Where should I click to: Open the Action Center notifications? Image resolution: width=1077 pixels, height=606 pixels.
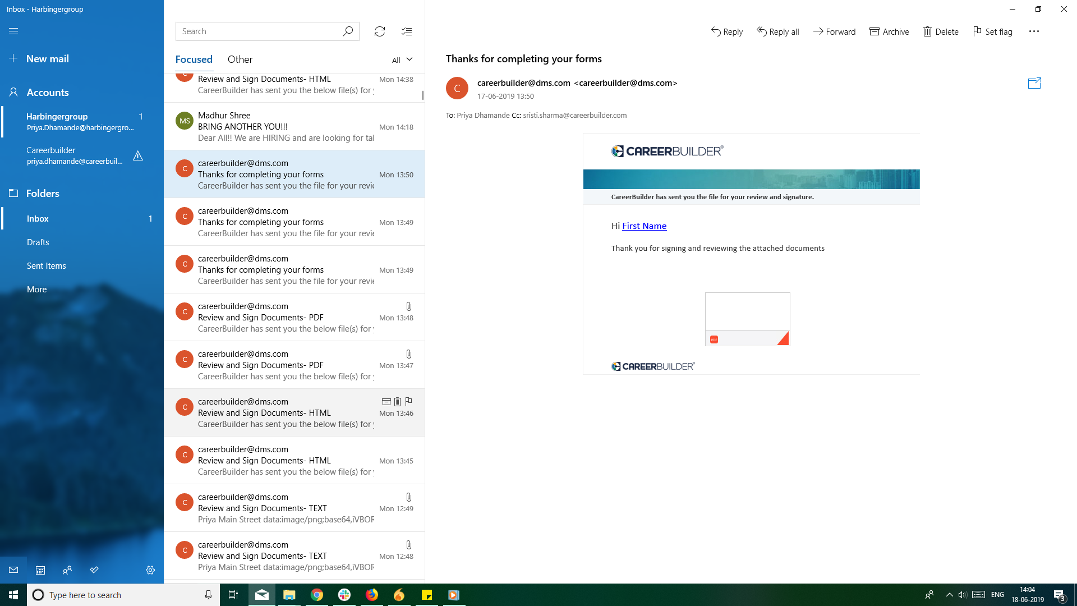click(x=1060, y=595)
